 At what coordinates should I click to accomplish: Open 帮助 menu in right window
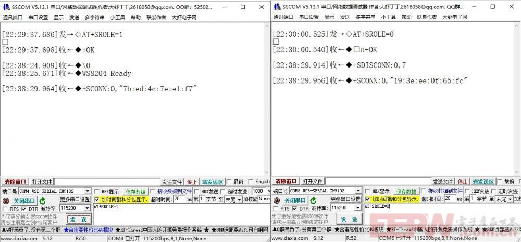pos(406,17)
